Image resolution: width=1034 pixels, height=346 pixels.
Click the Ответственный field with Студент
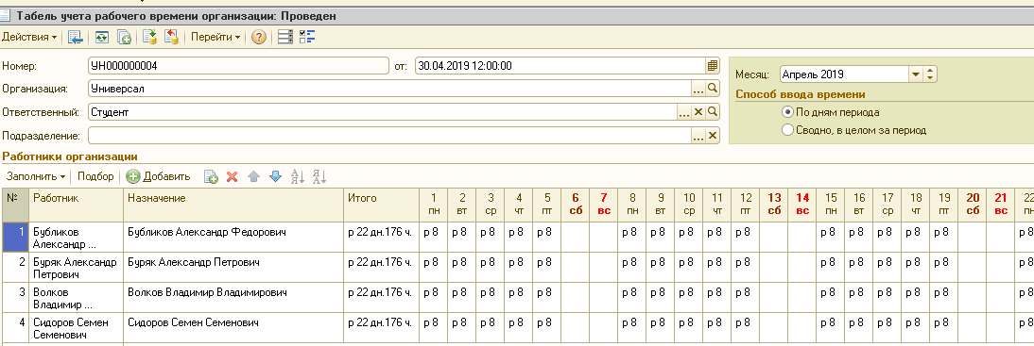[383, 112]
